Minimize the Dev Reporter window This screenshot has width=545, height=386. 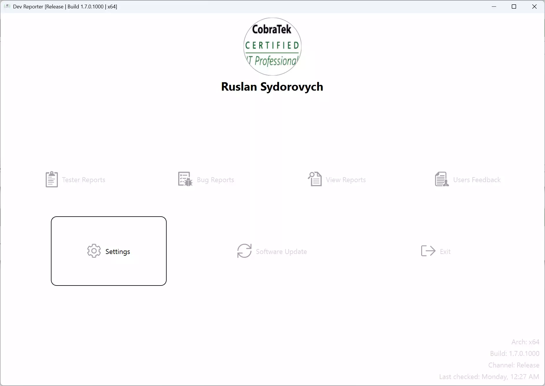494,7
